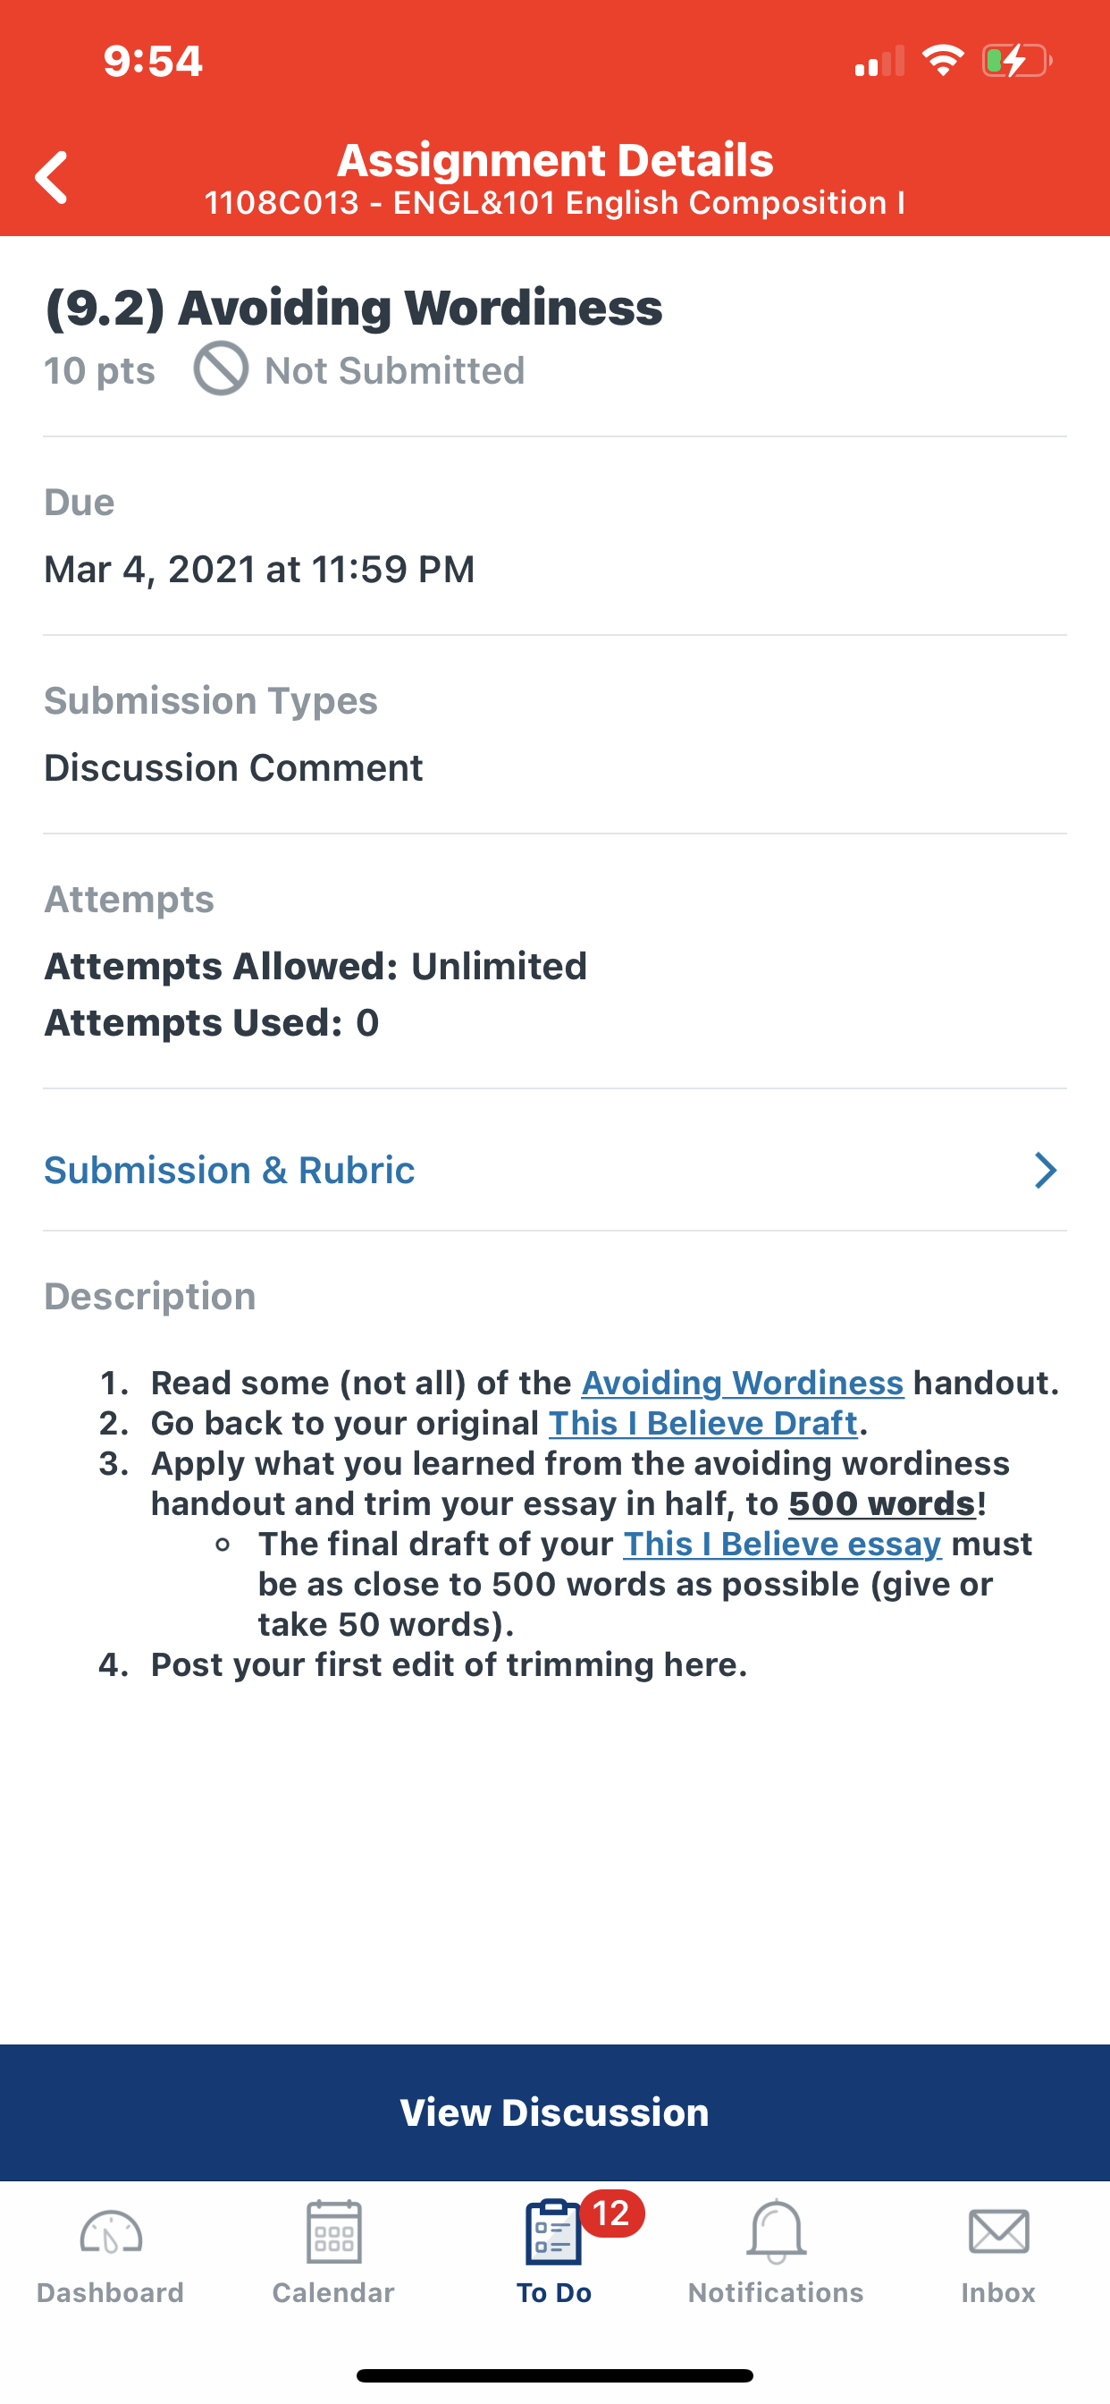
Task: Tap the Assignment Details header title
Action: 555,159
